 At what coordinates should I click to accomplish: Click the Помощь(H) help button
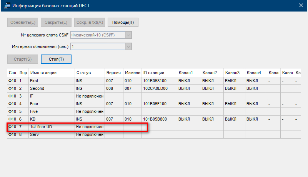point(123,22)
